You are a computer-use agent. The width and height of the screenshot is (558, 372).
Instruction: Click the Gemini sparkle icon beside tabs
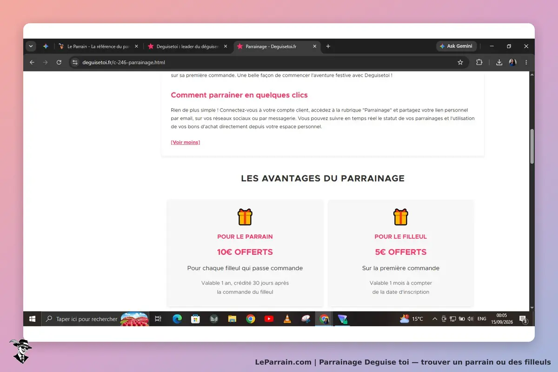tap(46, 46)
